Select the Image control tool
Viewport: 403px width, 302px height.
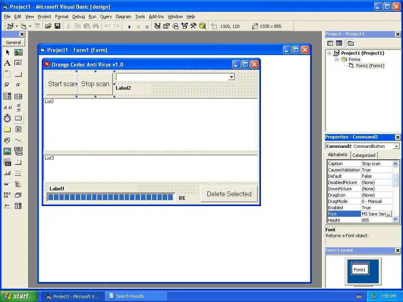(7, 151)
